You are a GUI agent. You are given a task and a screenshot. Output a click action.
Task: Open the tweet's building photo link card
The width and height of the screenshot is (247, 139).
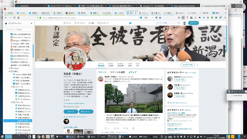coord(134,104)
